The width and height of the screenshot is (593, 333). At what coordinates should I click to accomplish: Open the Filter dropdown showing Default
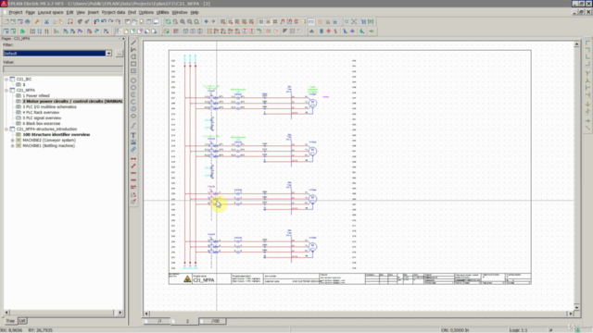pos(109,54)
